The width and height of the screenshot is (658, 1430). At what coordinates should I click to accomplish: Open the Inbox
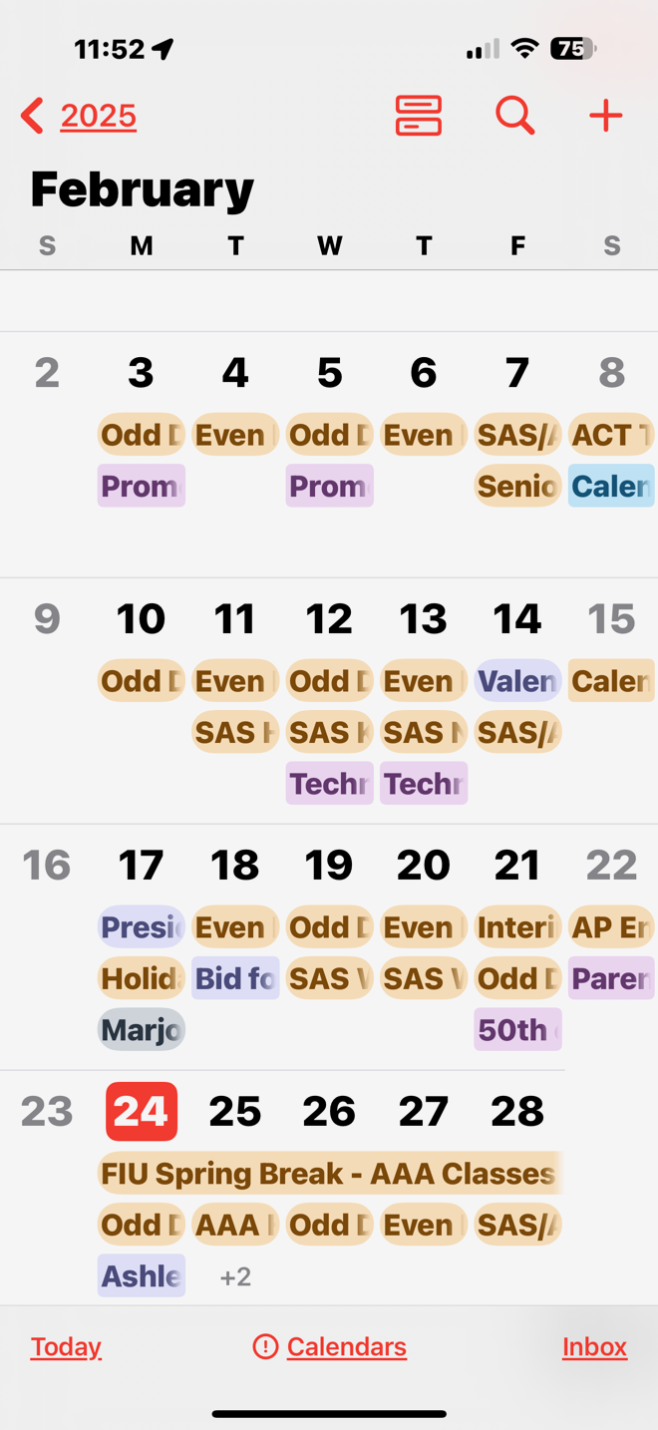coord(594,1347)
